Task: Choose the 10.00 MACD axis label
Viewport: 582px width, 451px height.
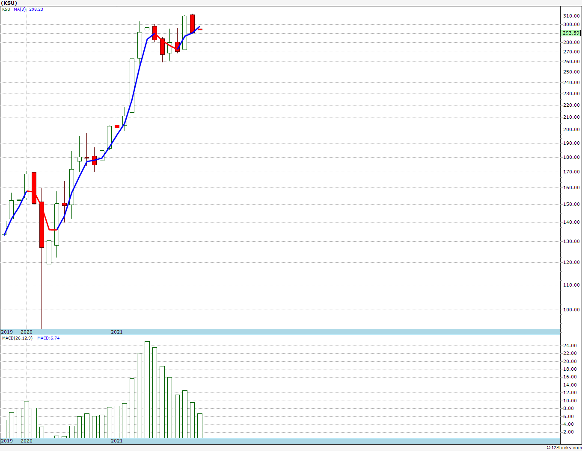Action: tap(569, 401)
